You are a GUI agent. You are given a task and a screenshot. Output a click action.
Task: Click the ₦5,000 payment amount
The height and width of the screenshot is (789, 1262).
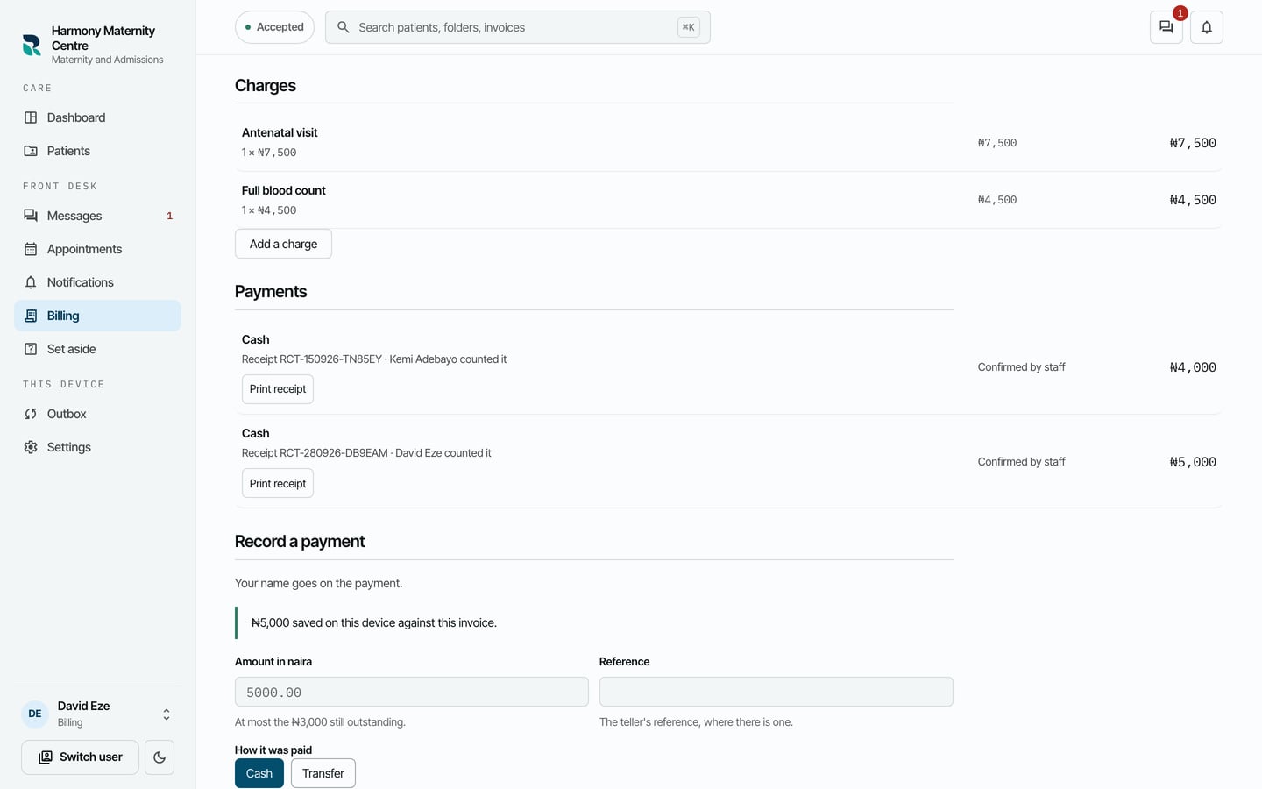(1193, 462)
